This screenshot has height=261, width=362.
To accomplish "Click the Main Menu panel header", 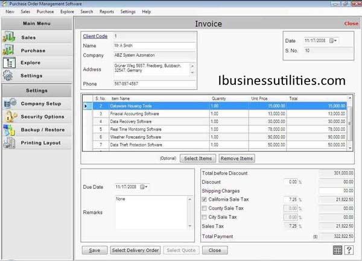I will [37, 24].
